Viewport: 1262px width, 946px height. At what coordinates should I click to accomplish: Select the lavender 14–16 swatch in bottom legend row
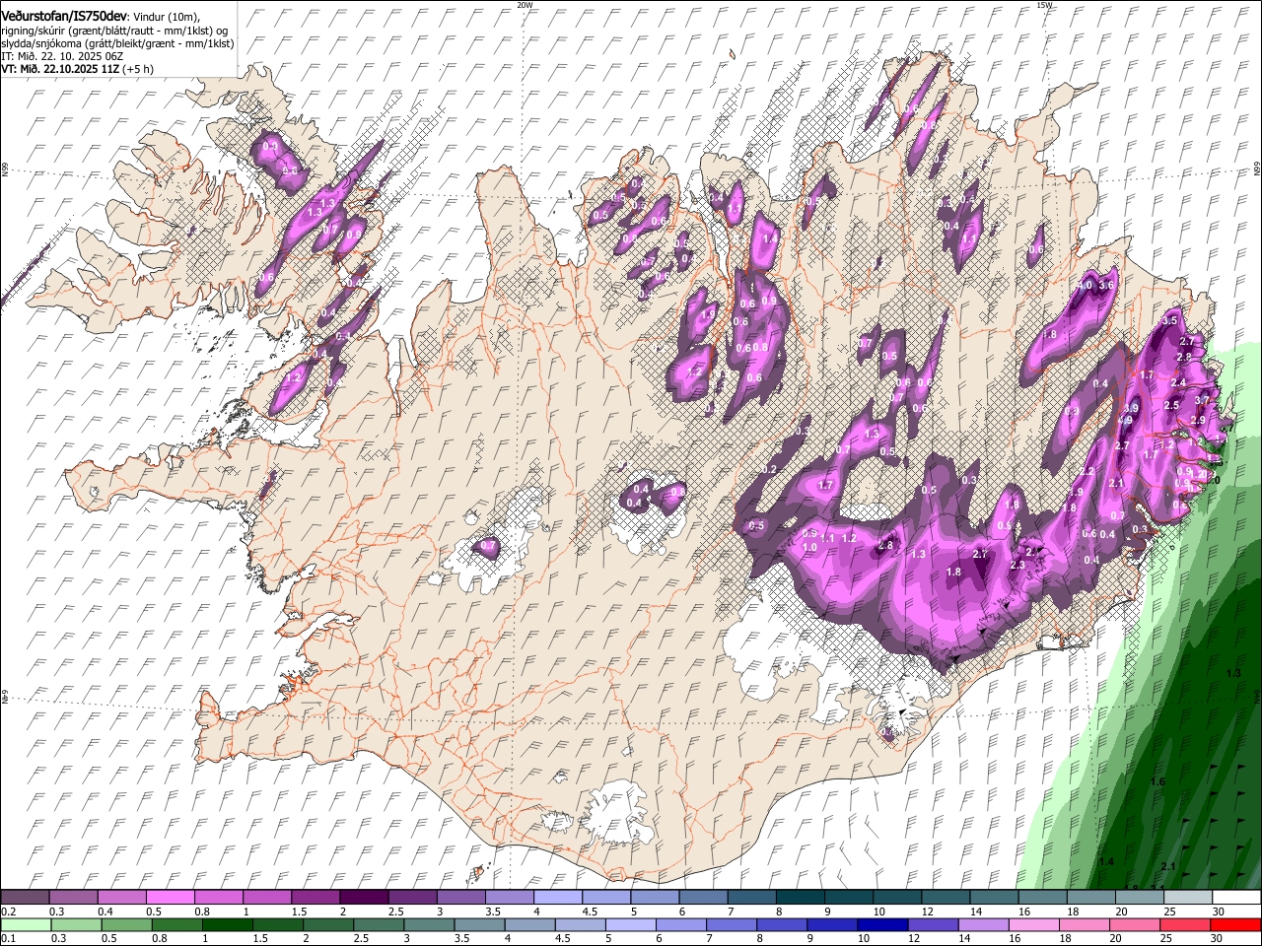pyautogui.click(x=984, y=924)
